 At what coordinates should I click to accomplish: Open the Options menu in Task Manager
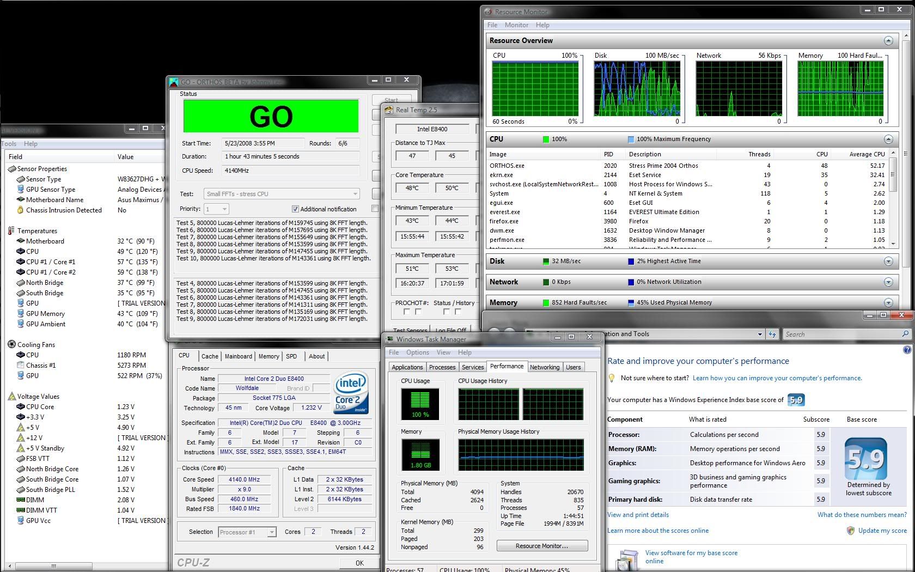417,352
